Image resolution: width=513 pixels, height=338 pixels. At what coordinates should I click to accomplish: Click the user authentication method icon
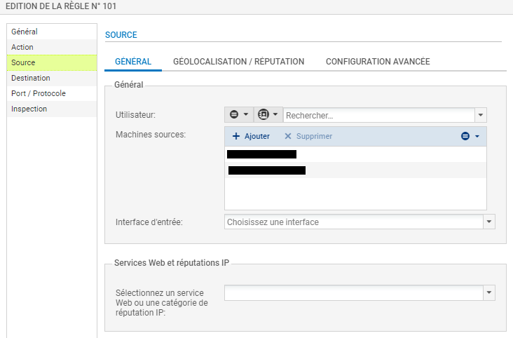click(x=264, y=114)
